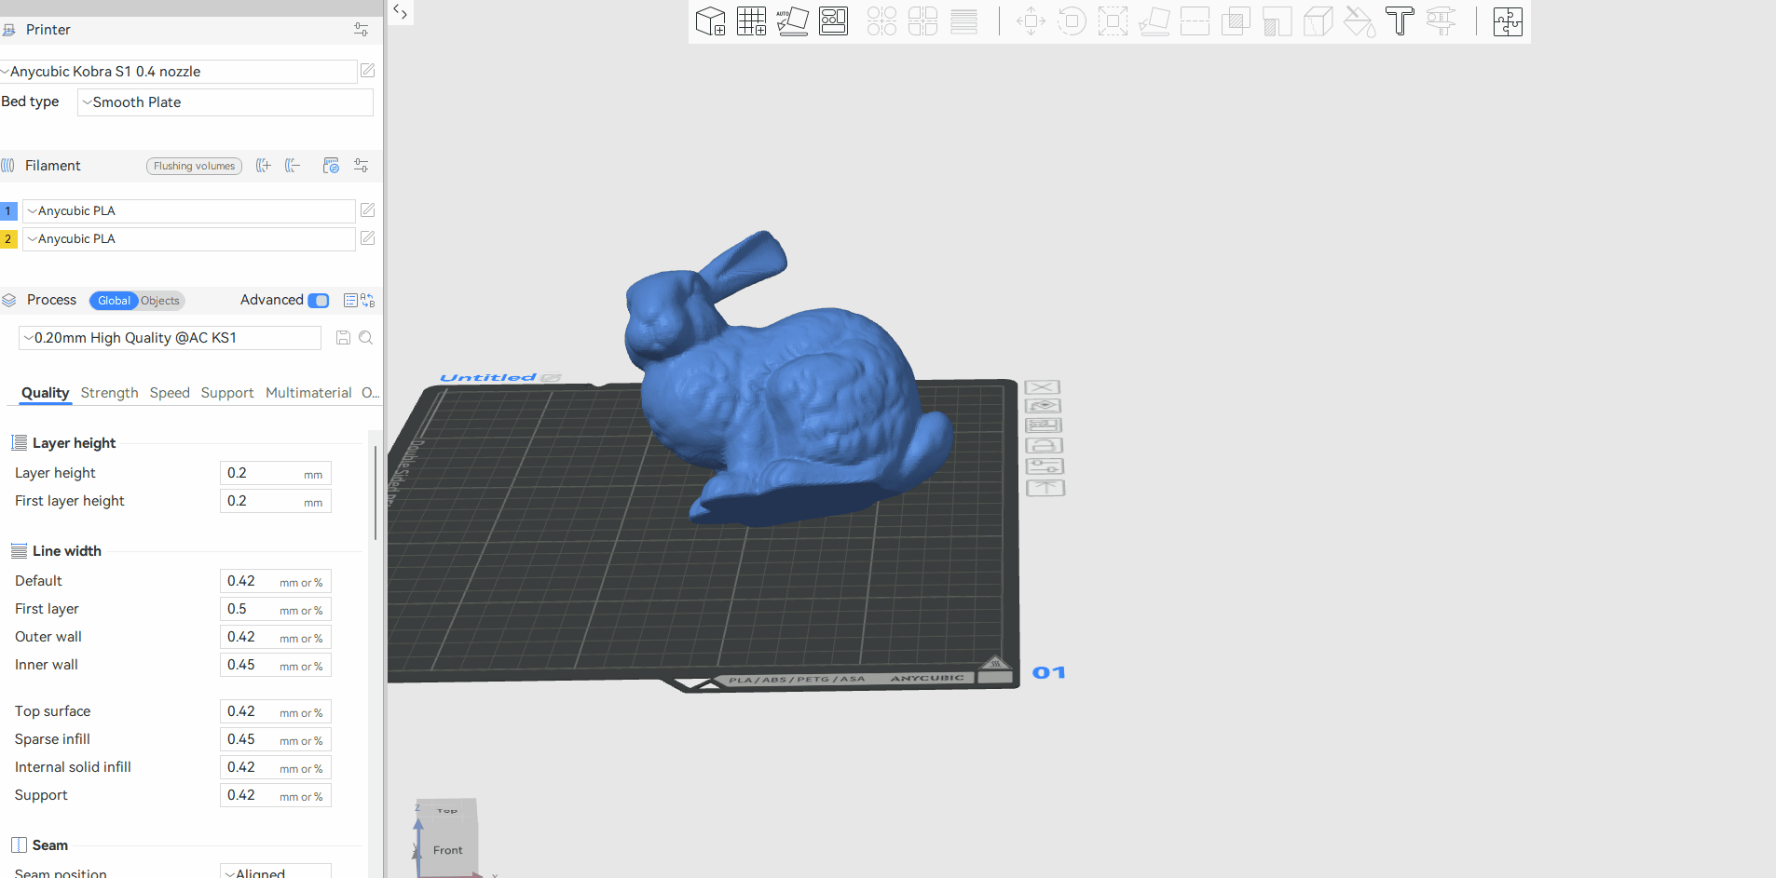Edit the preset of filament 1

pyautogui.click(x=368, y=210)
